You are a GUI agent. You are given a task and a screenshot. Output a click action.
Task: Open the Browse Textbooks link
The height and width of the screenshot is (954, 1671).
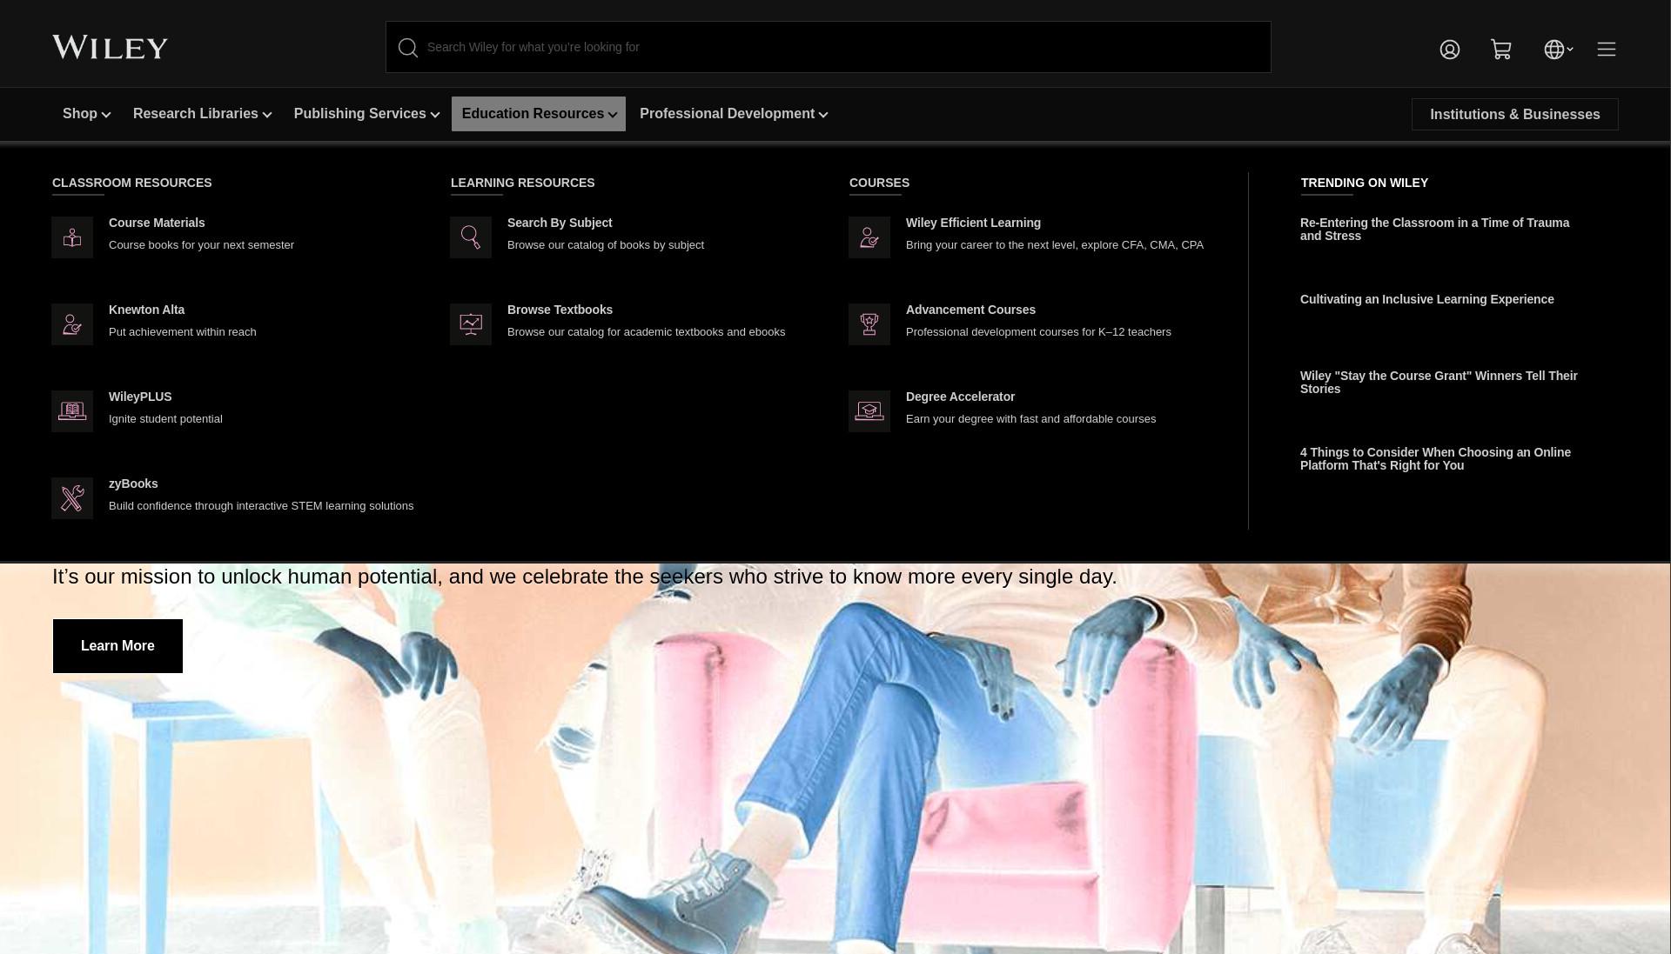[x=560, y=310]
